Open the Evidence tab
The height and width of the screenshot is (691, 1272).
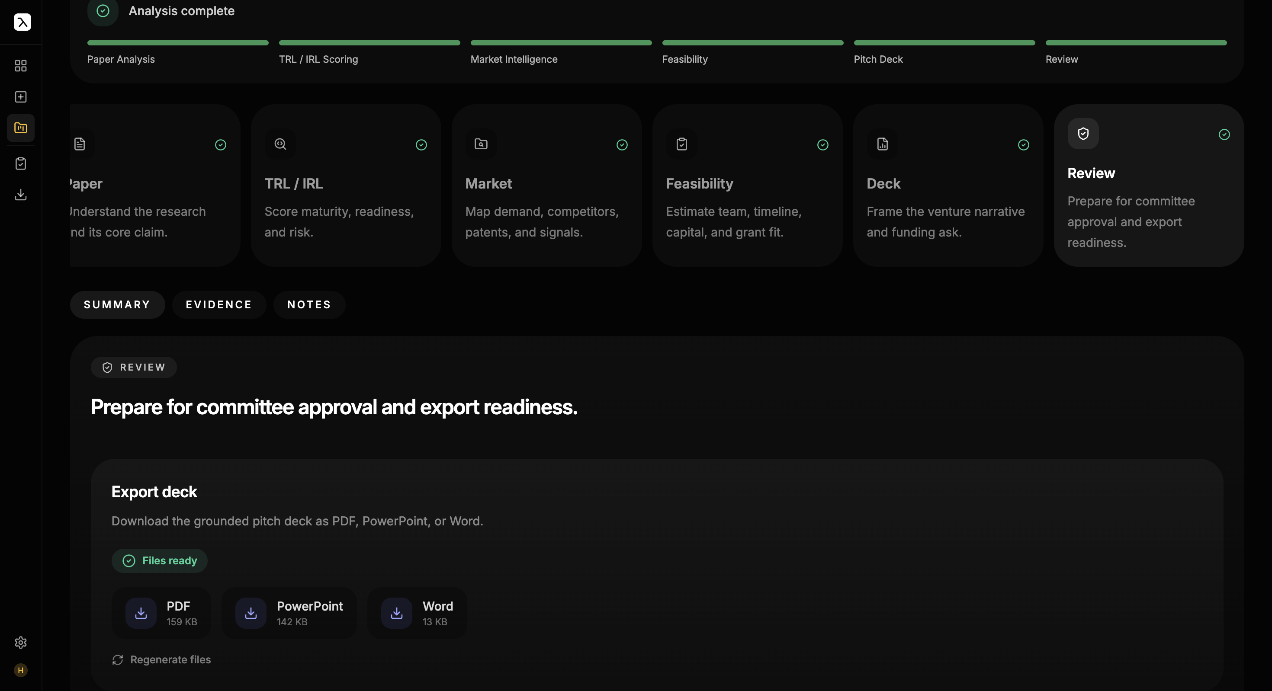tap(219, 304)
